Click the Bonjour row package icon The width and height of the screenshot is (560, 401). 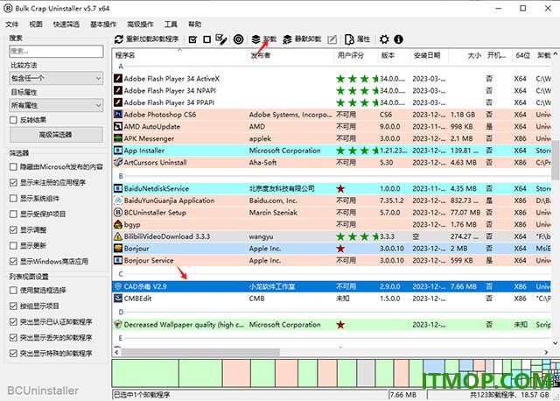(x=118, y=248)
